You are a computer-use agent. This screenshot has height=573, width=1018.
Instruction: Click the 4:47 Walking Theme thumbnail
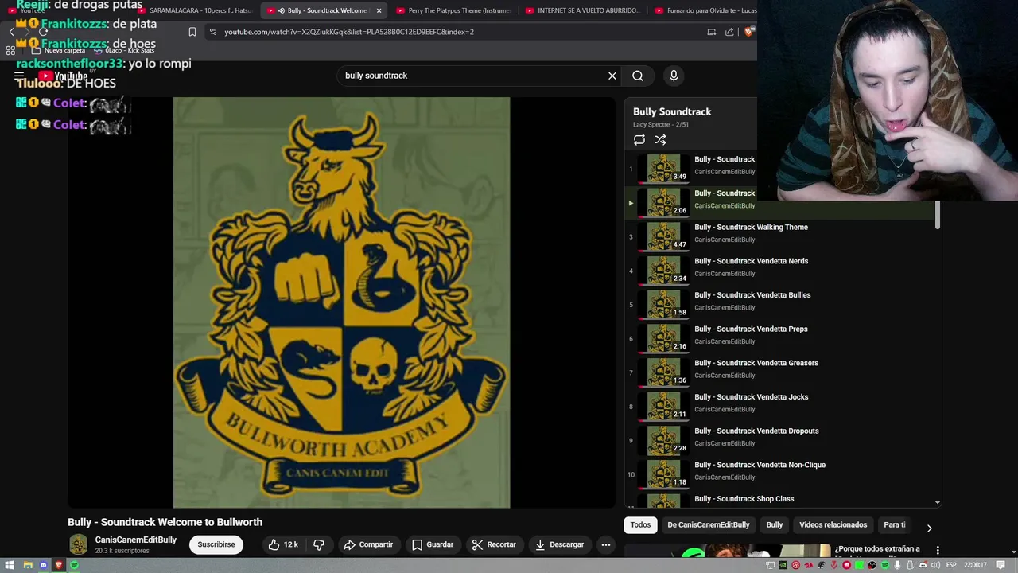664,236
